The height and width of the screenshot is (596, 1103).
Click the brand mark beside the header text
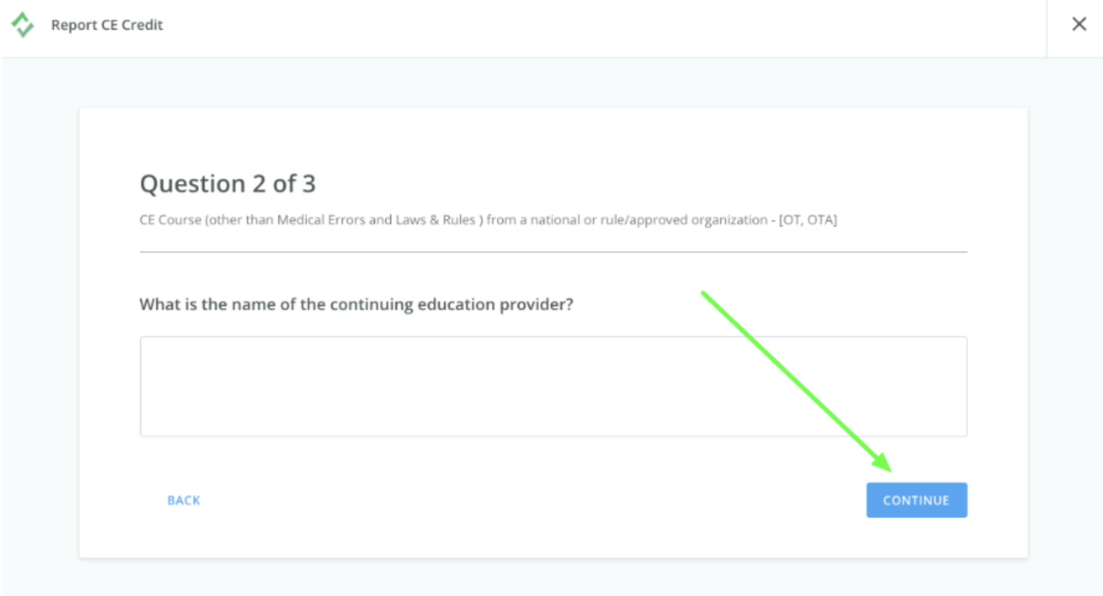click(x=22, y=25)
